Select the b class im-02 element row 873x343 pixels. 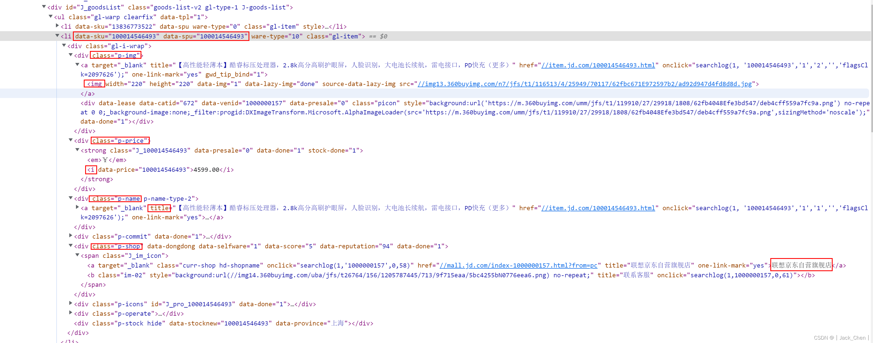(x=451, y=275)
